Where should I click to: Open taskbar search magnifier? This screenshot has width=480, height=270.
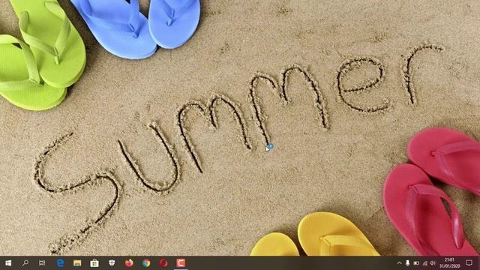pyautogui.click(x=25, y=263)
